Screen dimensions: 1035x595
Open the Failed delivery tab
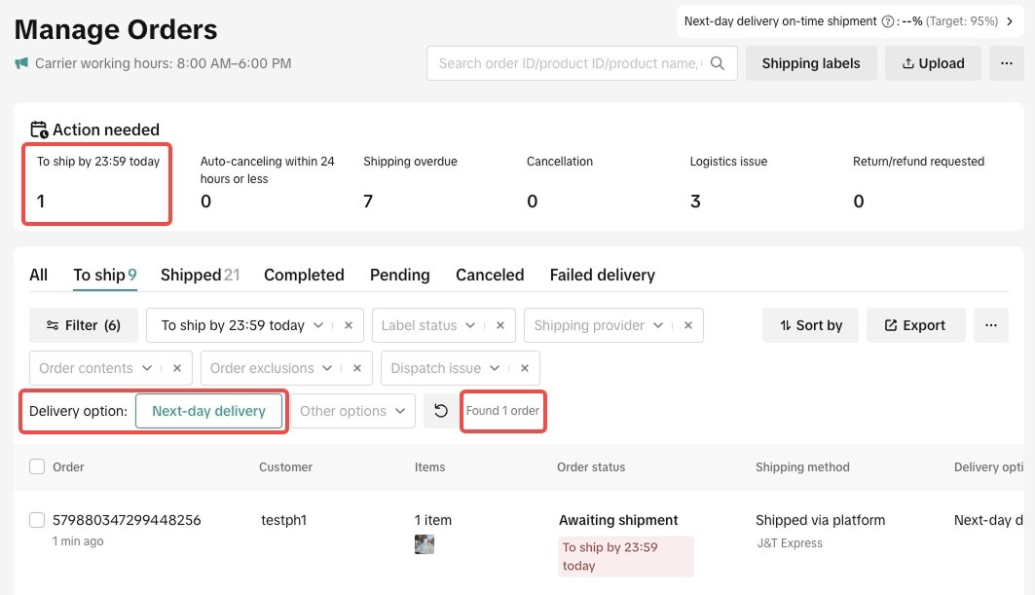(602, 275)
